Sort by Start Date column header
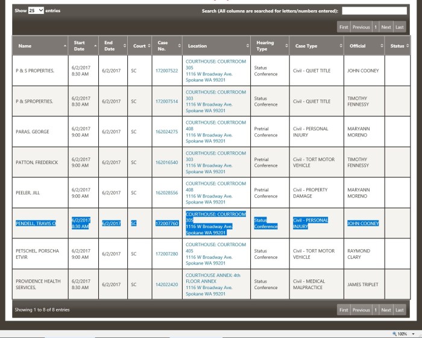422x338 pixels. coord(79,46)
